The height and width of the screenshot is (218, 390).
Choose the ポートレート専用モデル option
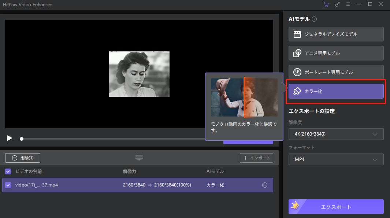coord(336,72)
